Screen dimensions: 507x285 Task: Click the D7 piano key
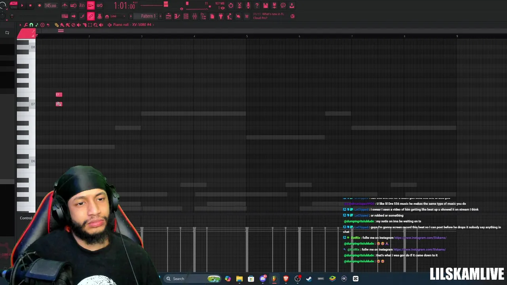pos(26,104)
